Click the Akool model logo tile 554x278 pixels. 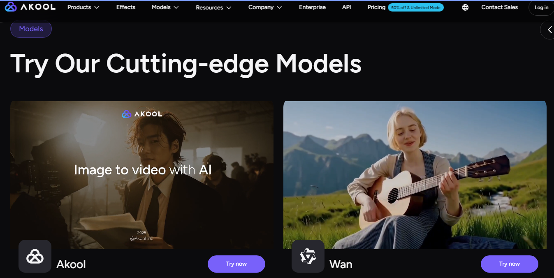point(35,256)
